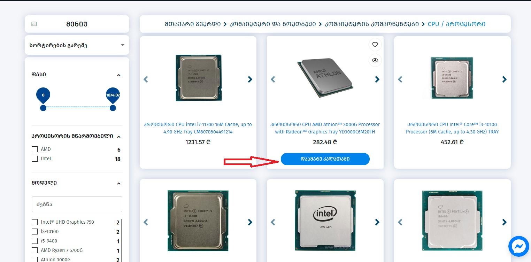Open the Messenger chat bubble icon

coord(518,246)
